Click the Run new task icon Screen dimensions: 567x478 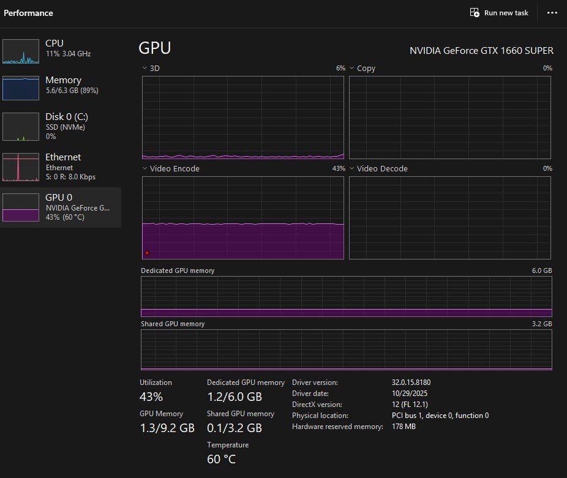tap(475, 13)
